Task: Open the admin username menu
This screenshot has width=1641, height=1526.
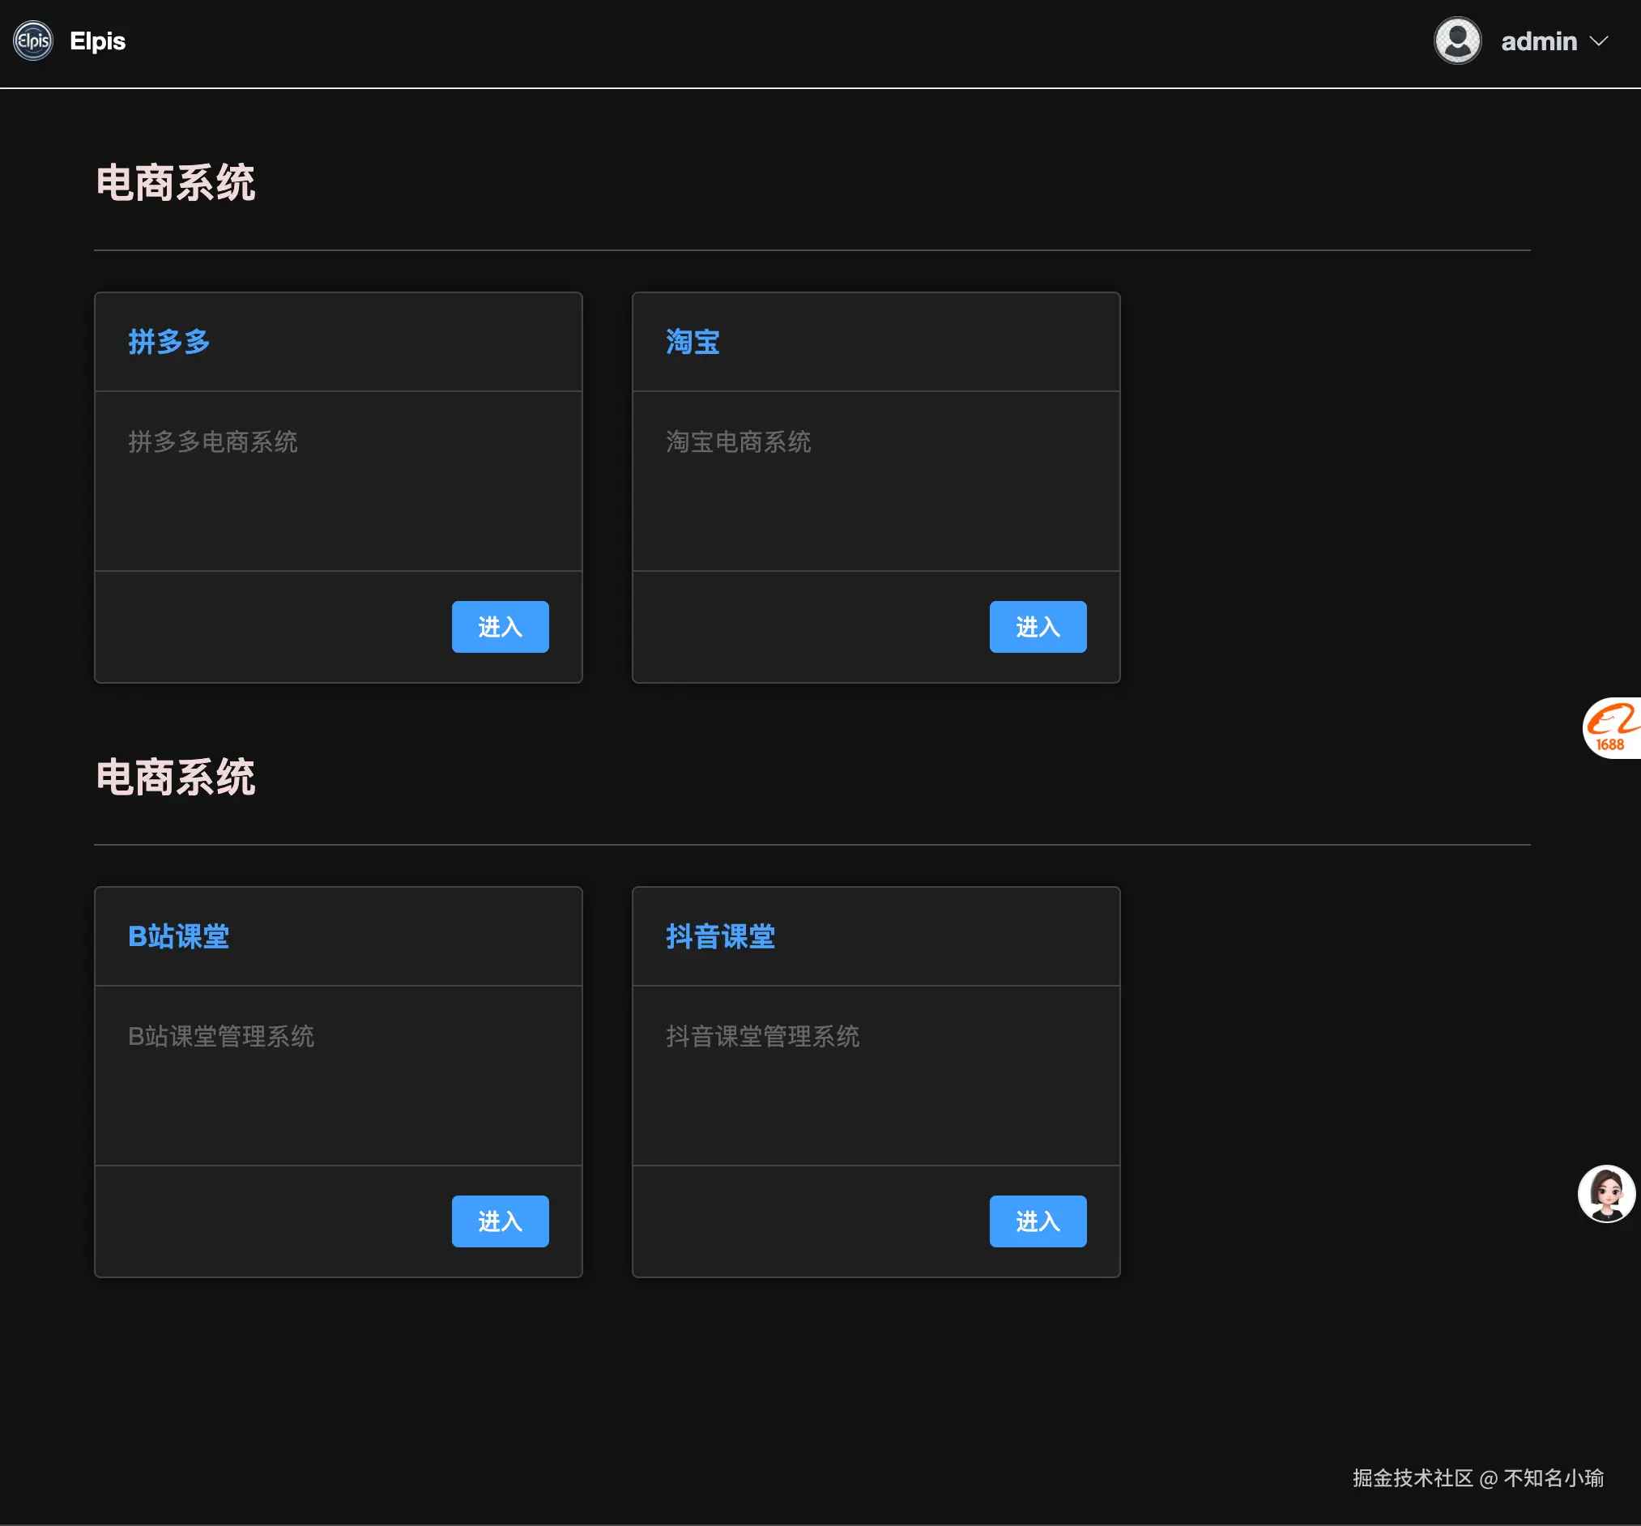Action: (x=1538, y=41)
